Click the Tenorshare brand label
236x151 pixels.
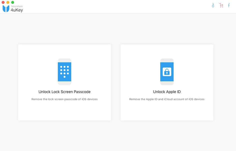pos(17,6)
